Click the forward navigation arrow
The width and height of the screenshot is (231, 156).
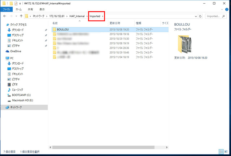pos(11,16)
